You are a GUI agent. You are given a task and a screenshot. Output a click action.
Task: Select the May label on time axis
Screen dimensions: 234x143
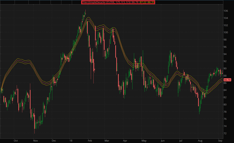coord(144,141)
